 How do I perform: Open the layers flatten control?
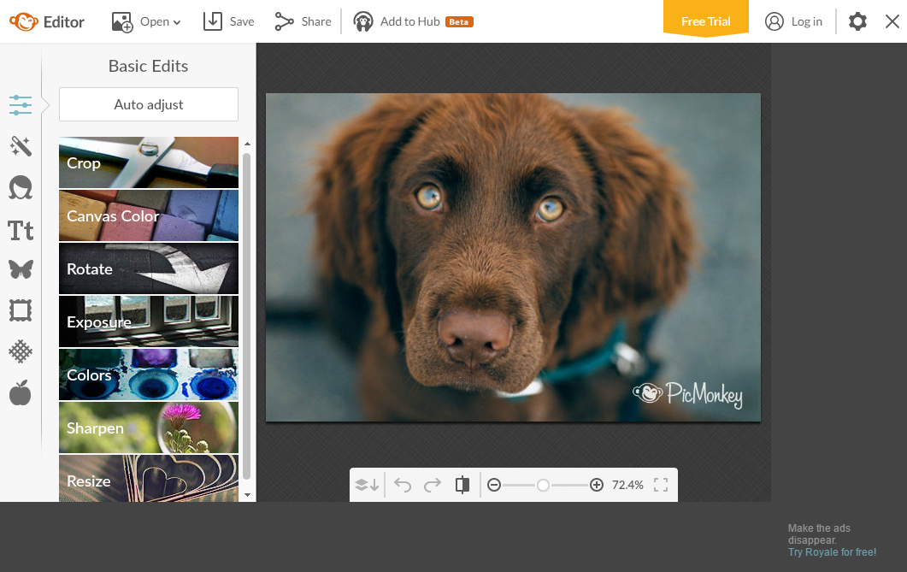pyautogui.click(x=367, y=485)
